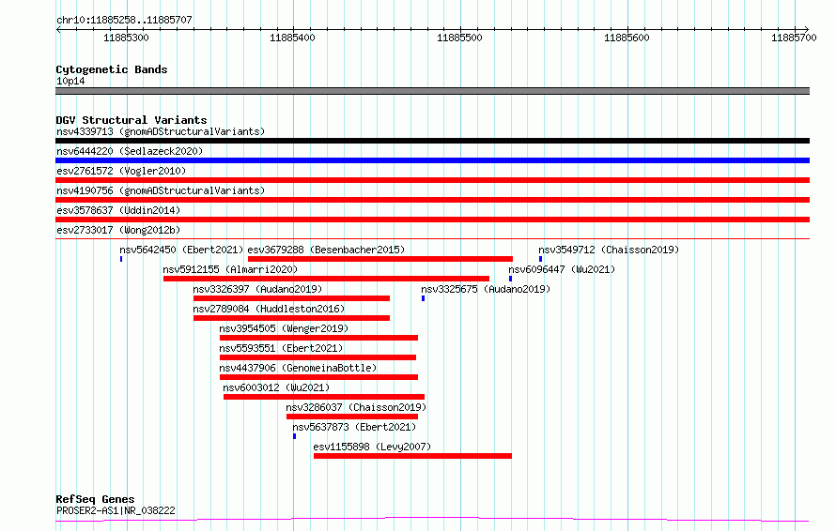Select the nsv2789084 Huddleston2016 red bar

click(291, 318)
